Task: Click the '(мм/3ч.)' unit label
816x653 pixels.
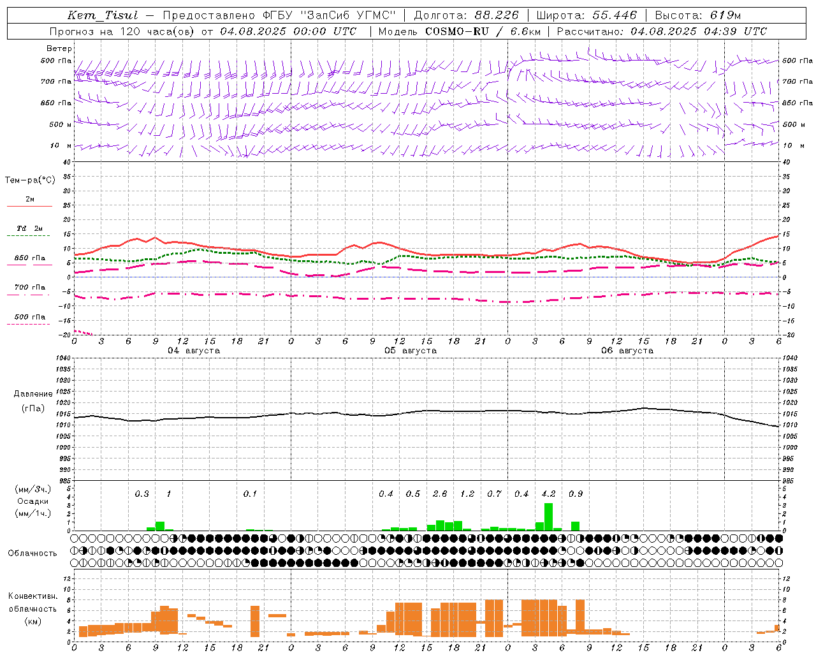Action: click(33, 489)
